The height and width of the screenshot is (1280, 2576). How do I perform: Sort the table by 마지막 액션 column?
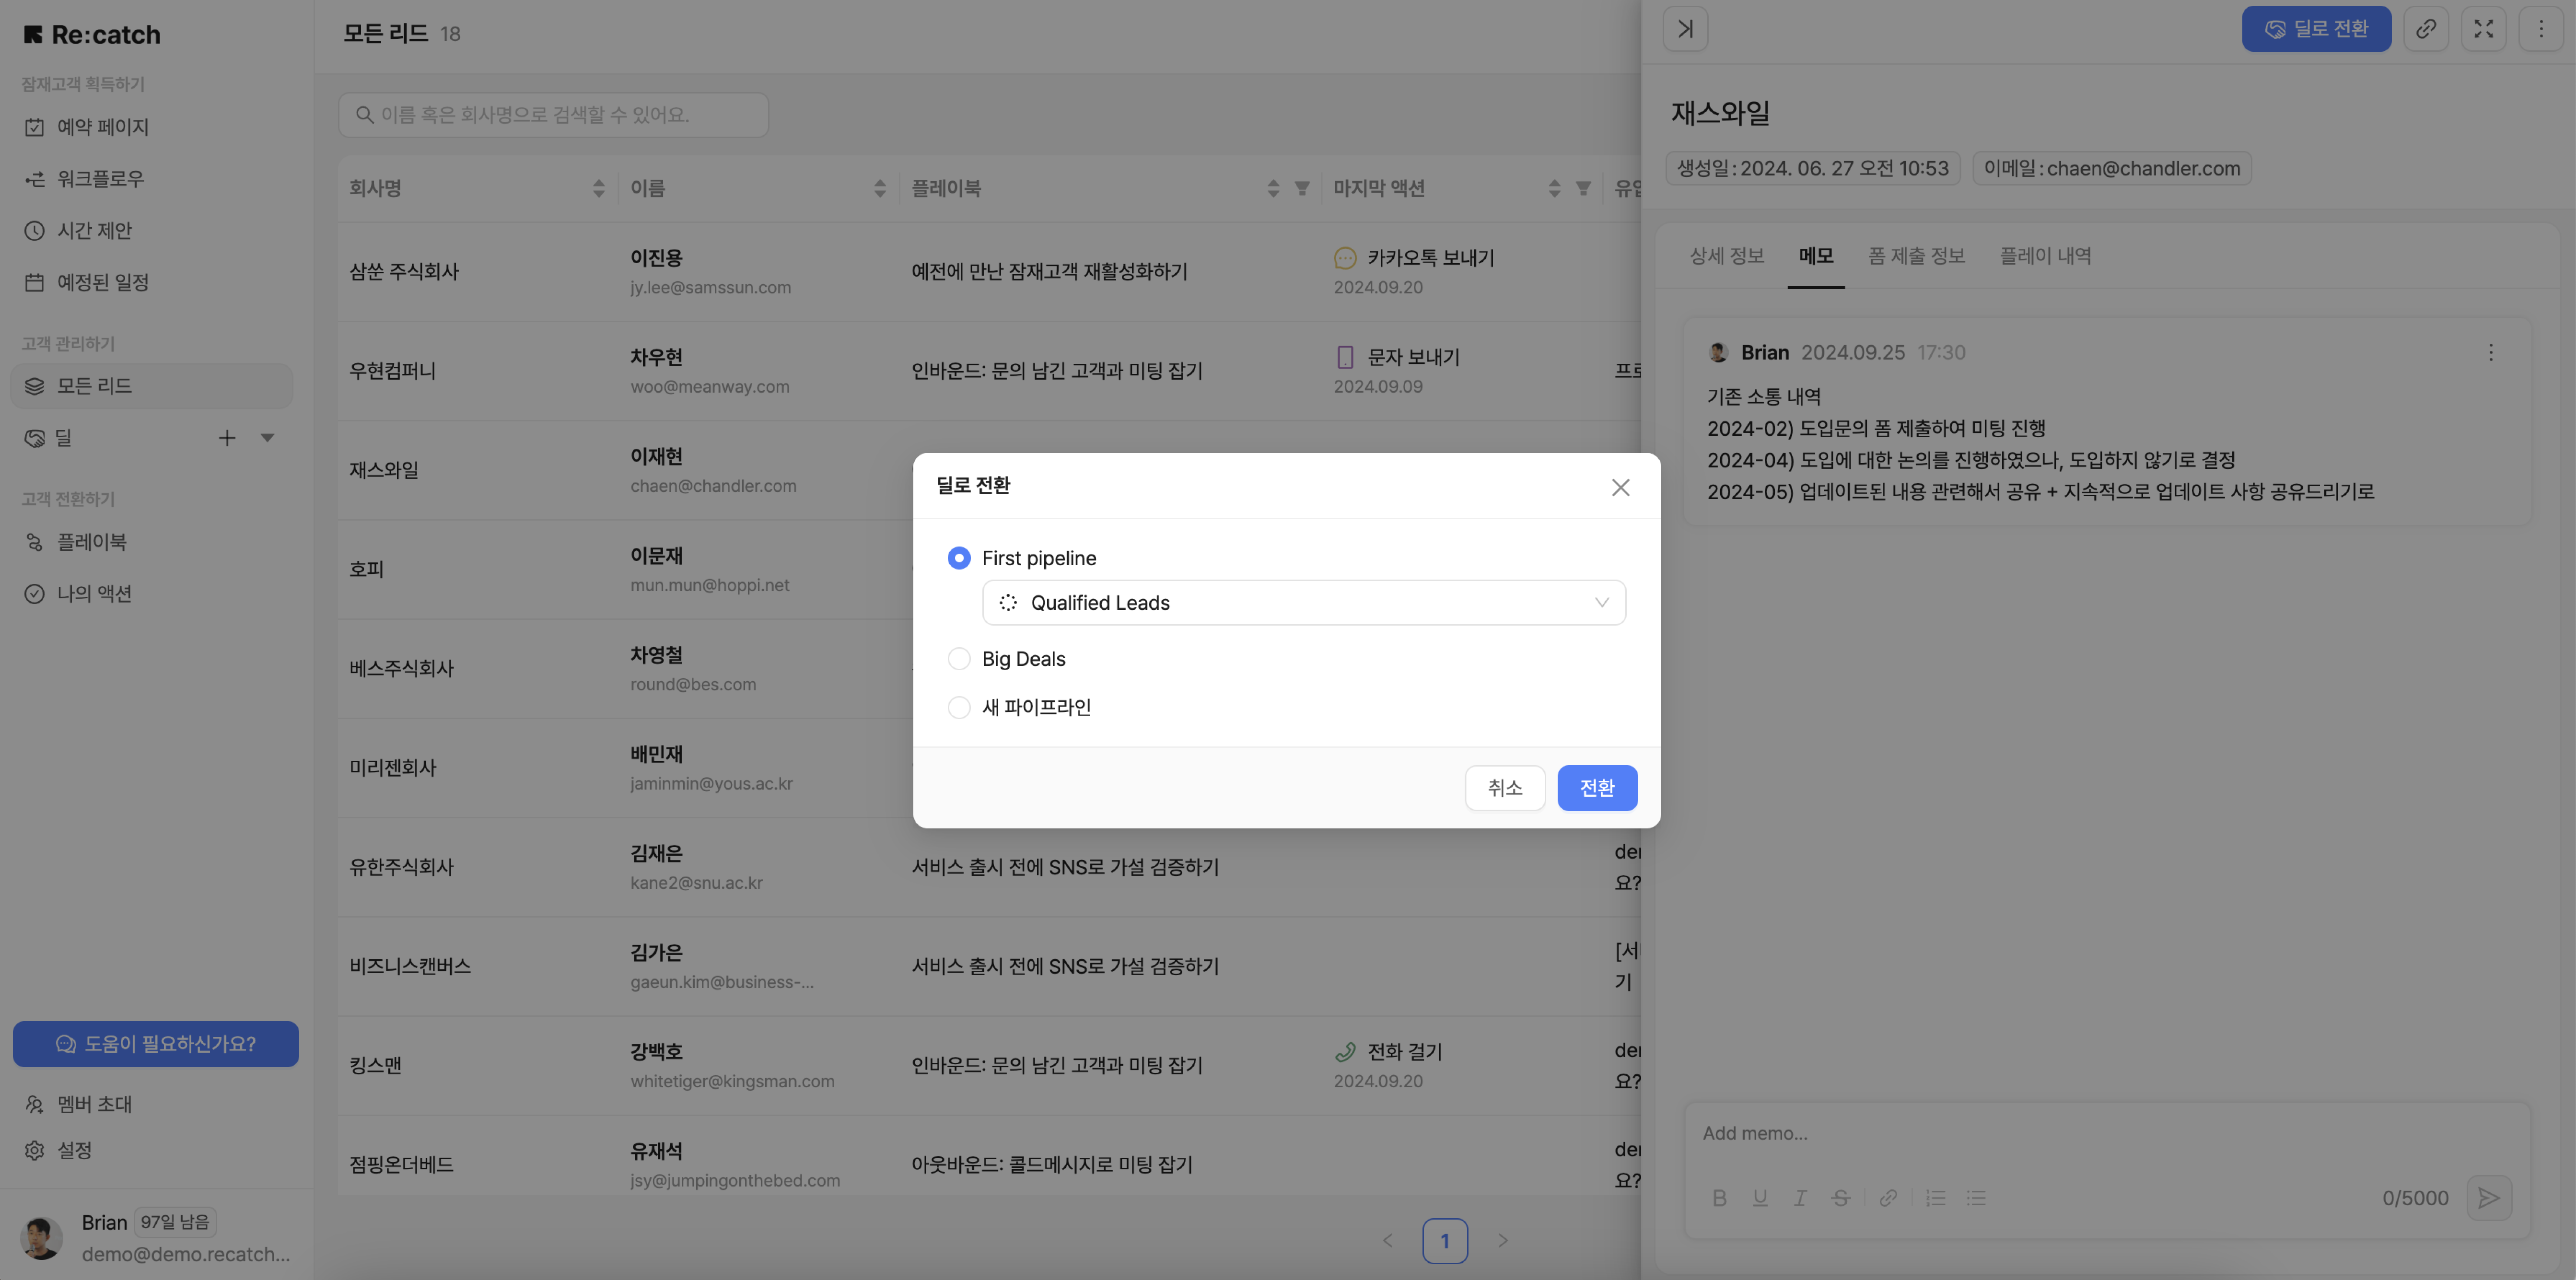[1553, 188]
